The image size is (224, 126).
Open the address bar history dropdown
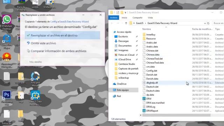(205, 23)
